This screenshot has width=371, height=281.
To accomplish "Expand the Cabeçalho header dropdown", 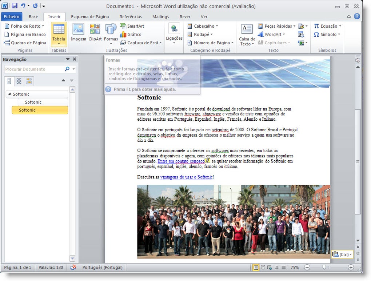I will pos(203,26).
